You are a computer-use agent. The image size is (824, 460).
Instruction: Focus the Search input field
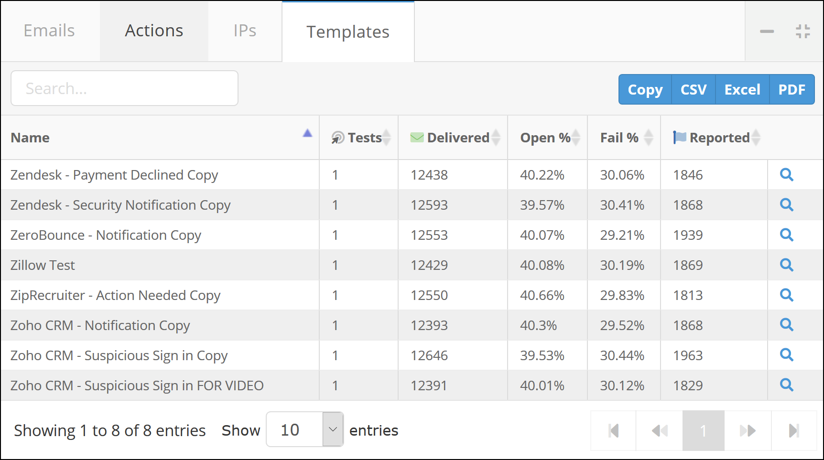tap(124, 88)
